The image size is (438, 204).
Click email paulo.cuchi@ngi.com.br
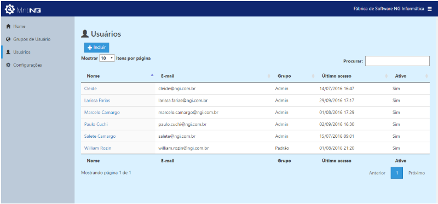pos(182,124)
